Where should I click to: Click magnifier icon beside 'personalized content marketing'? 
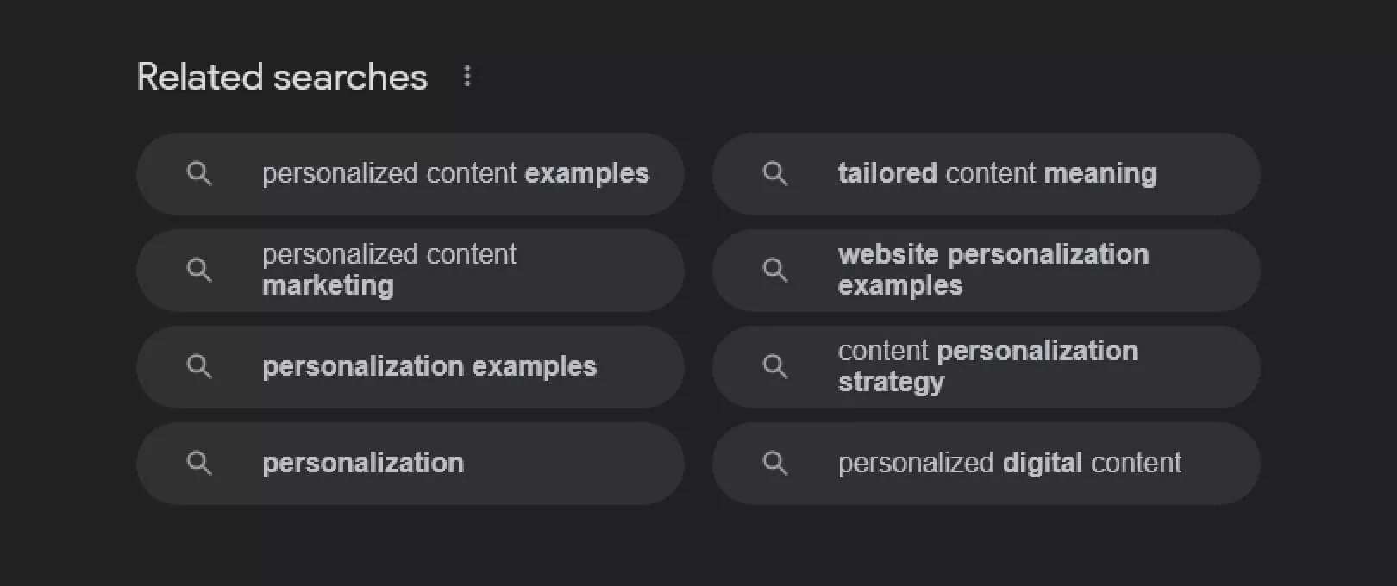pos(199,271)
